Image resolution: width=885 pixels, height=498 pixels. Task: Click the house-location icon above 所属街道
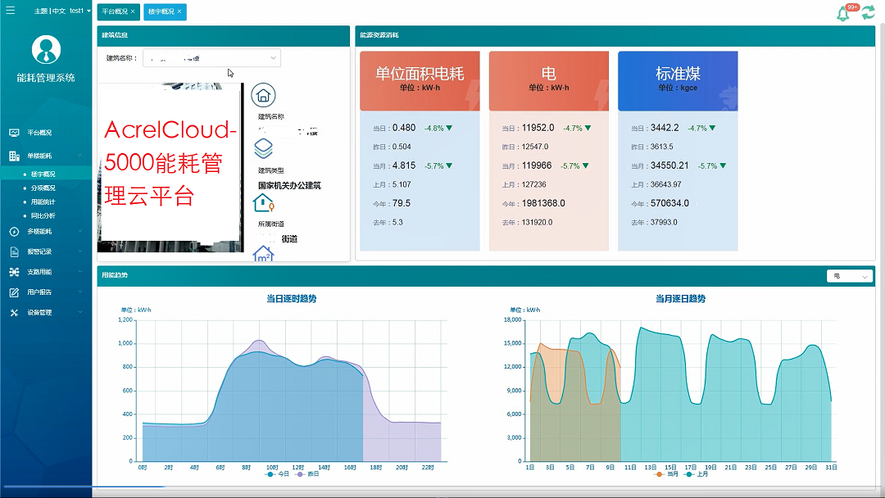click(x=263, y=202)
